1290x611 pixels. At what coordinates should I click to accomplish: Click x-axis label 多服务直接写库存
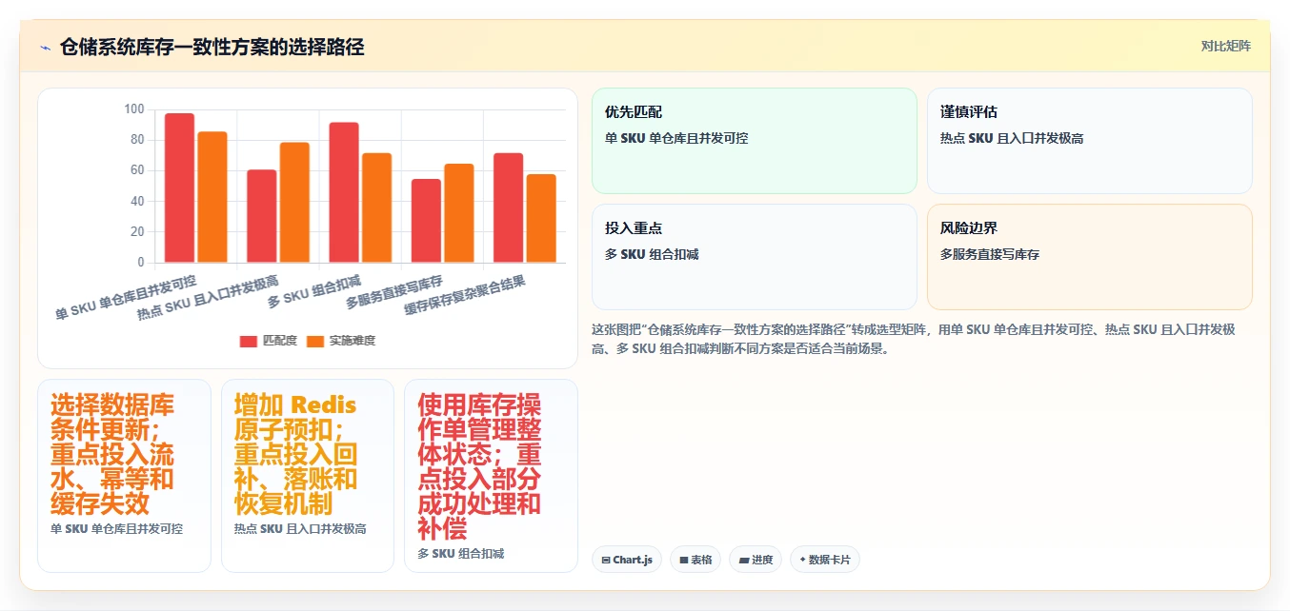pos(394,291)
